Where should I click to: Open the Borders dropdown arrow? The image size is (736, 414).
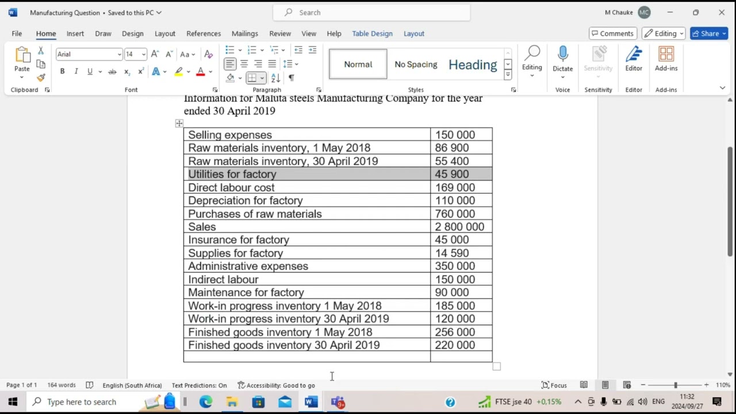tap(262, 78)
